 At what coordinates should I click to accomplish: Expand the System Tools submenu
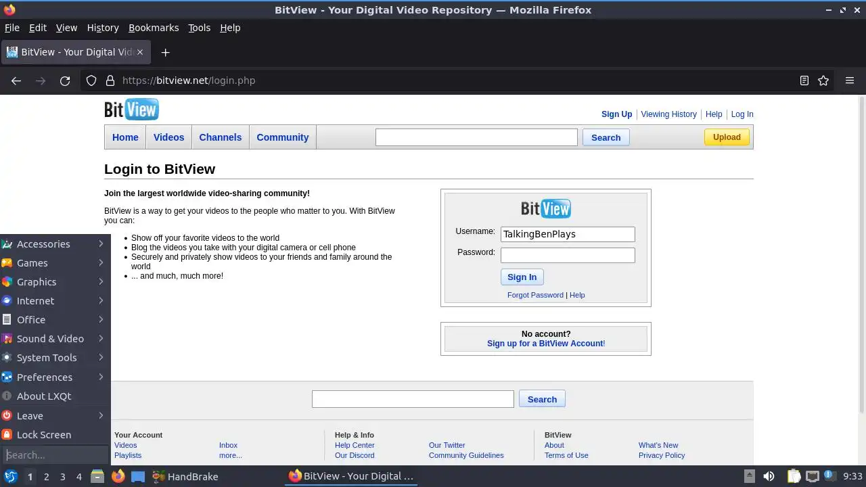click(55, 358)
